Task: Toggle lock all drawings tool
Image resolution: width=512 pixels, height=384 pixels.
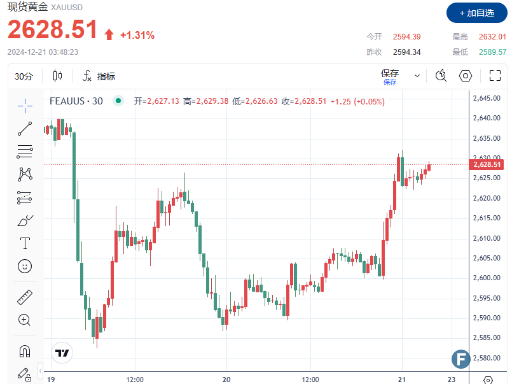Action: point(25,373)
